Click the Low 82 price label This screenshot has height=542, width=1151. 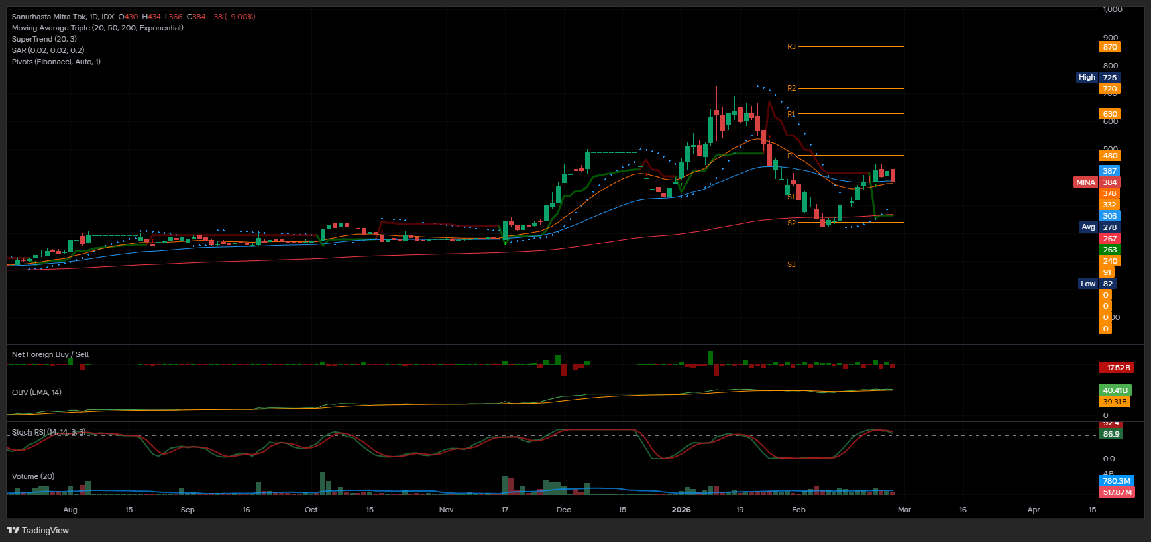point(1097,284)
